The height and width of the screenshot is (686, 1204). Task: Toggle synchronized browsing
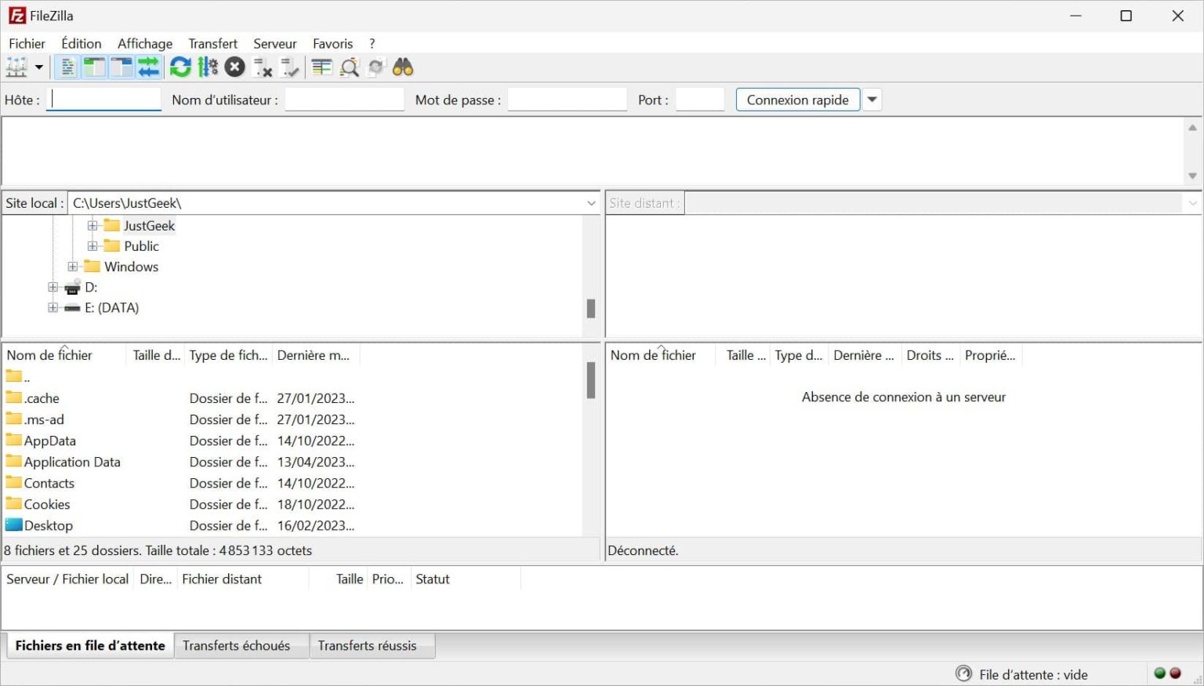[376, 67]
